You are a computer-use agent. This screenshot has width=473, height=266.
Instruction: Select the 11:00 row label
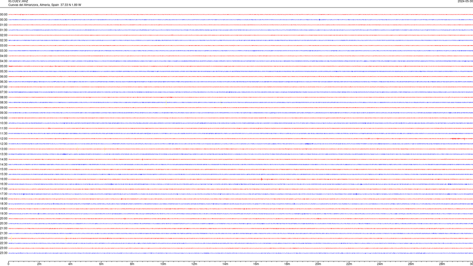[3, 129]
